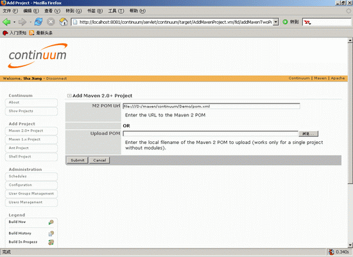Open the Forward button history dropdown arrow

[x=30, y=22]
